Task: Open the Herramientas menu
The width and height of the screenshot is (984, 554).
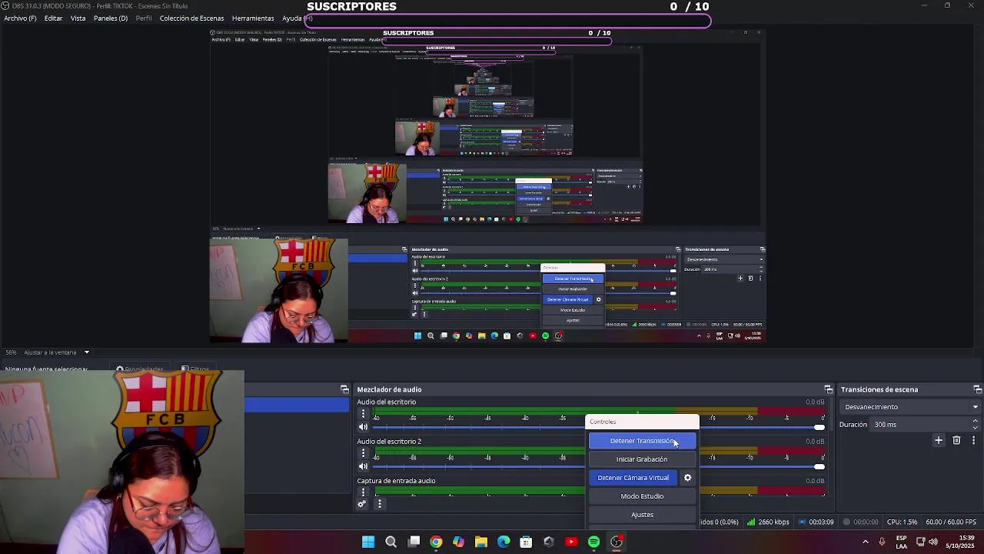Action: tap(253, 18)
